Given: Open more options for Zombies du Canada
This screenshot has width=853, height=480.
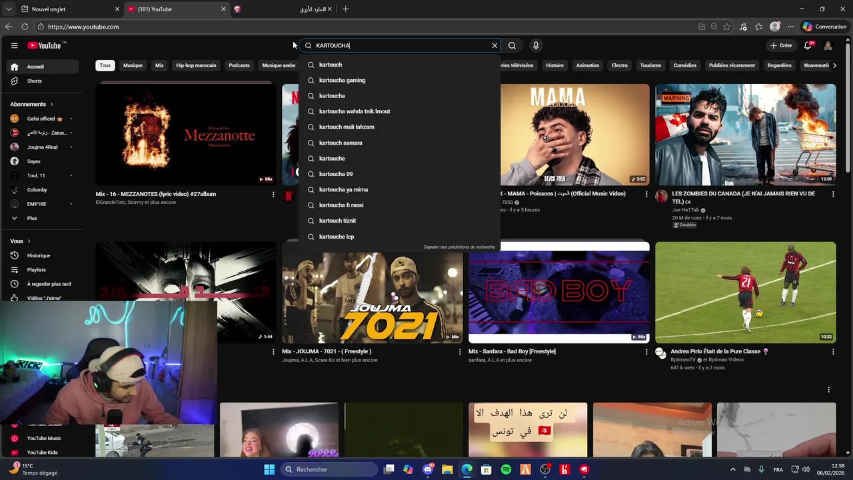Looking at the screenshot, I should [832, 195].
